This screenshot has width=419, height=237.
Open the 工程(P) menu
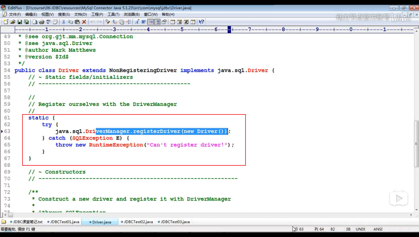tap(97, 15)
